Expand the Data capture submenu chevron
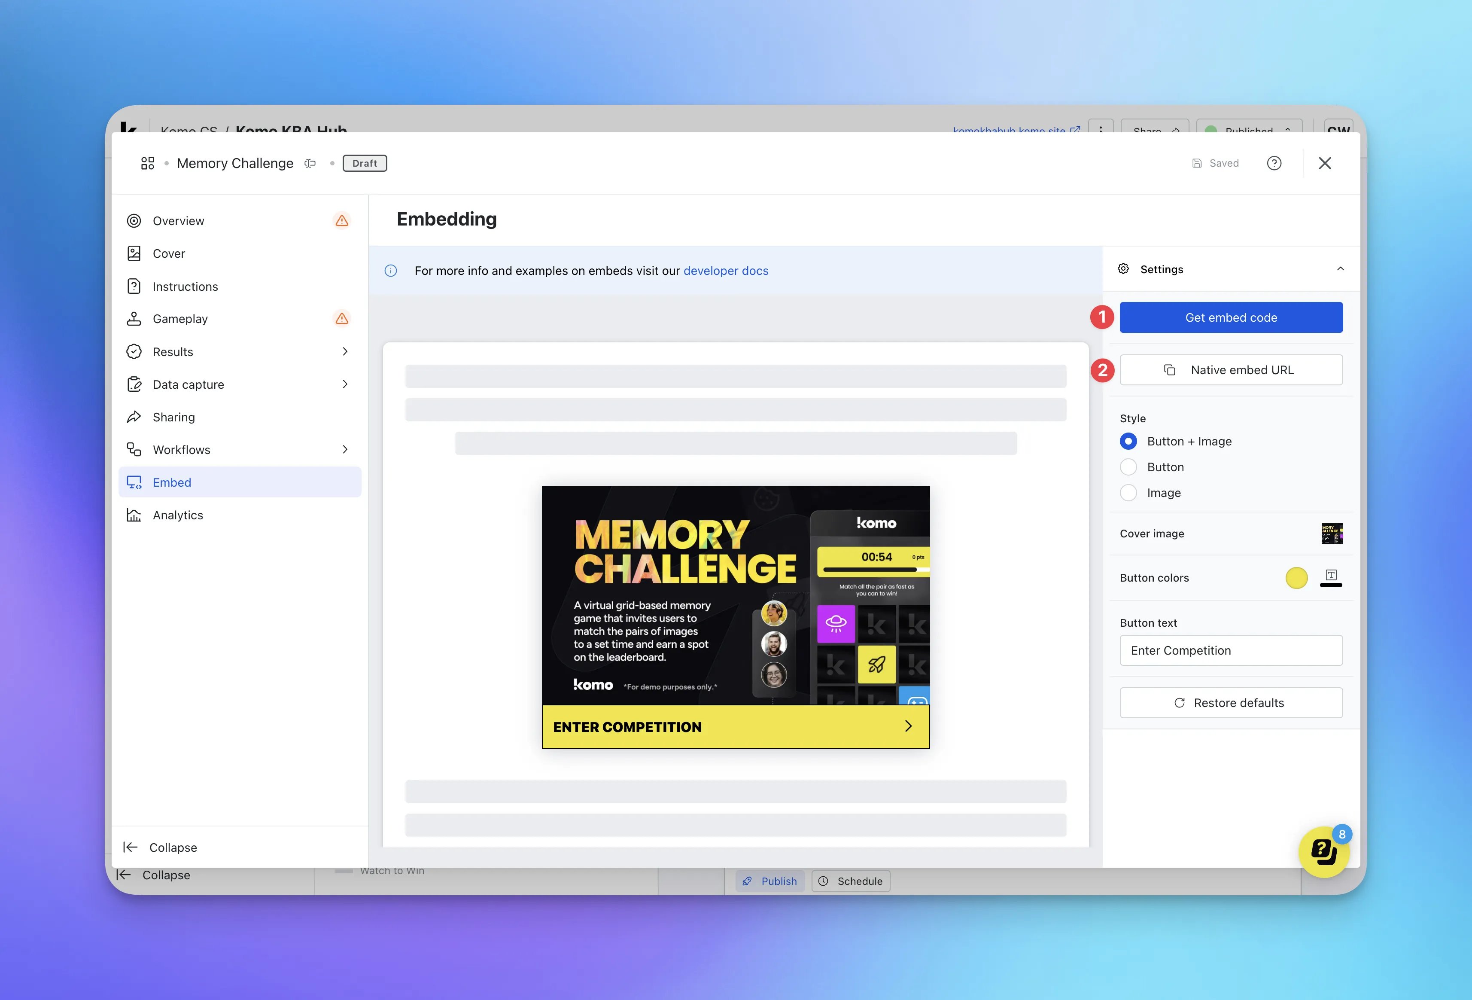The height and width of the screenshot is (1000, 1472). pyautogui.click(x=345, y=384)
